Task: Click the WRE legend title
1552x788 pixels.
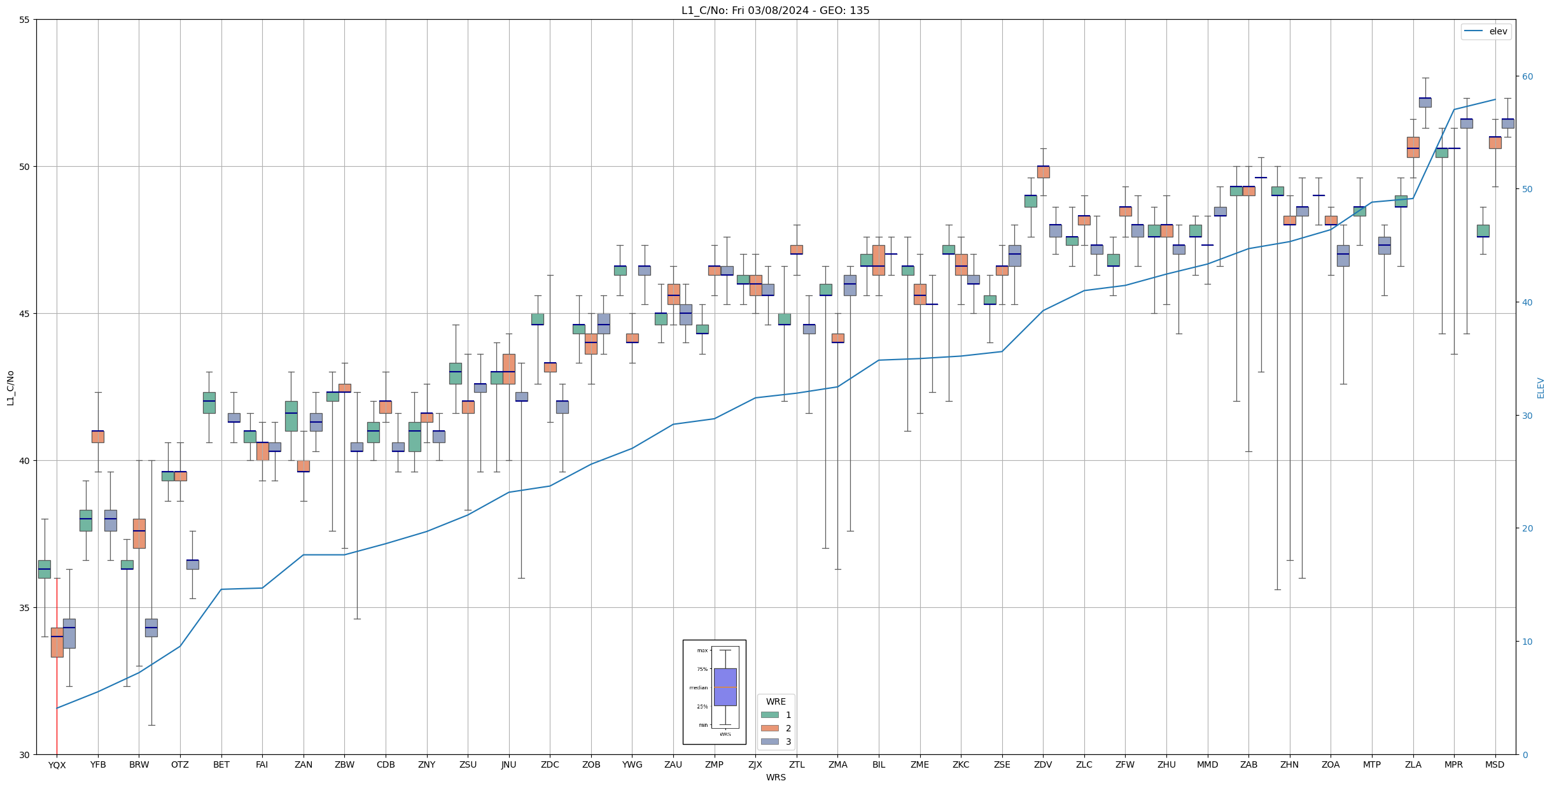Action: pyautogui.click(x=776, y=701)
